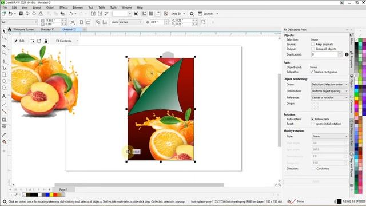Click the blue swatch in document palette

tap(47, 195)
